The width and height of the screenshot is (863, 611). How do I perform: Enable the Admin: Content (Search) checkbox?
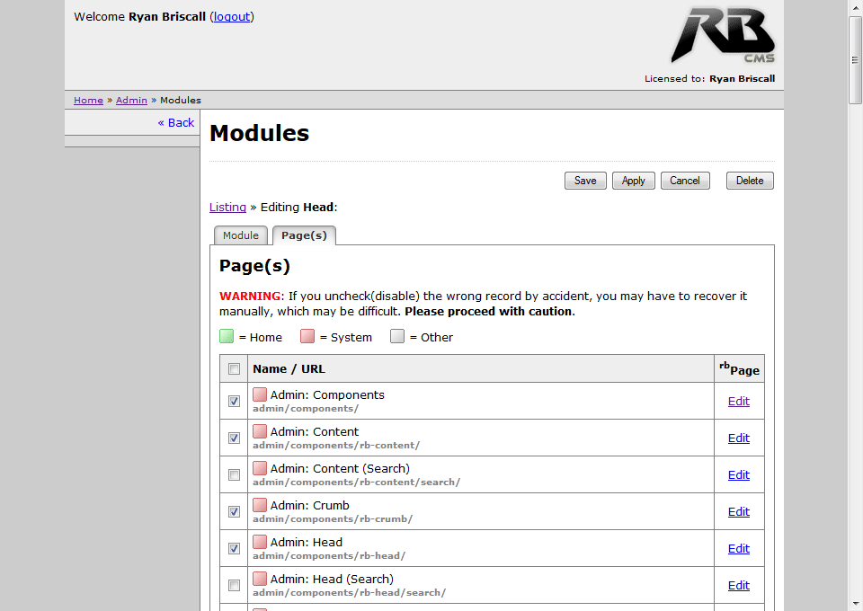pyautogui.click(x=234, y=474)
